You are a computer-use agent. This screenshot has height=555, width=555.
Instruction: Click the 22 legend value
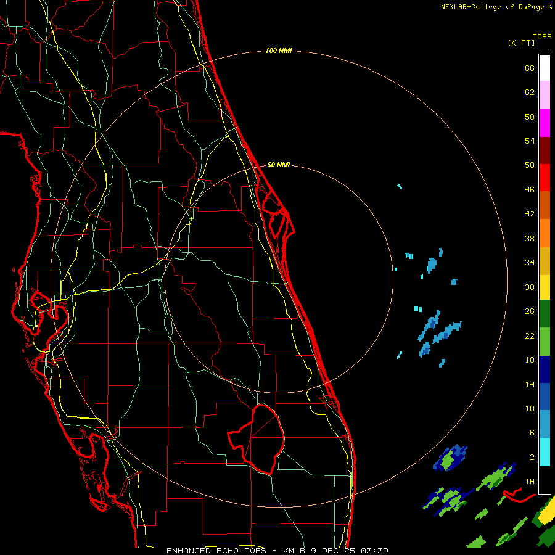(x=530, y=335)
